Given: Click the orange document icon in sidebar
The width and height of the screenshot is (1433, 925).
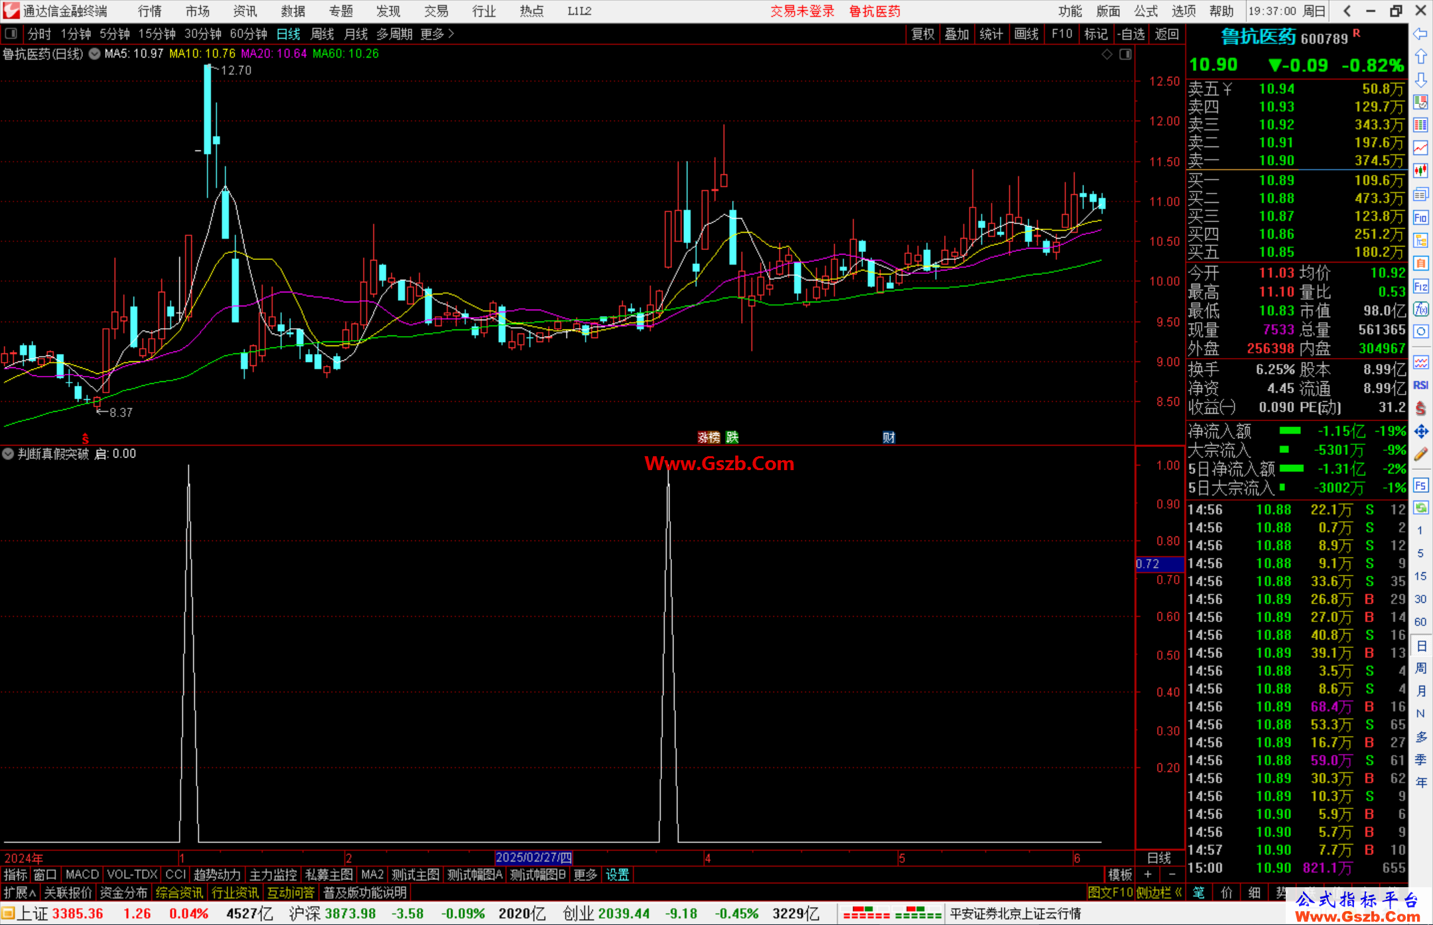Looking at the screenshot, I should point(1420,263).
